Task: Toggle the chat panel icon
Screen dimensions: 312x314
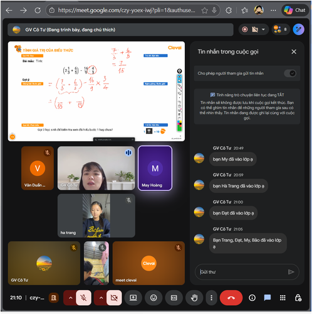Action: point(268,298)
